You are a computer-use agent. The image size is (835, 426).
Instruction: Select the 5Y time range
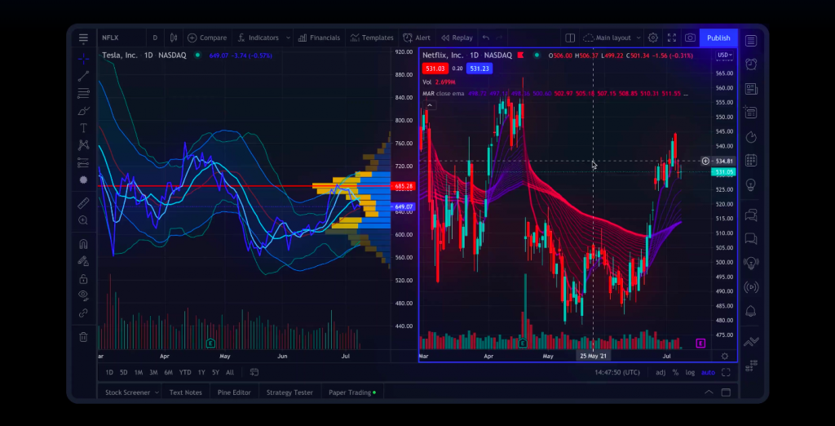click(215, 373)
